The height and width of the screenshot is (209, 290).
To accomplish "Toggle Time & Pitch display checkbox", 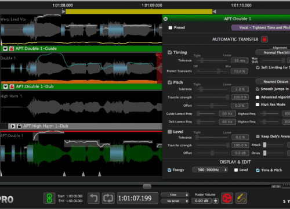I will (258, 170).
